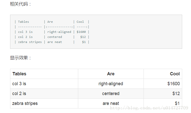Click '$1600' text in the code block

81,32
